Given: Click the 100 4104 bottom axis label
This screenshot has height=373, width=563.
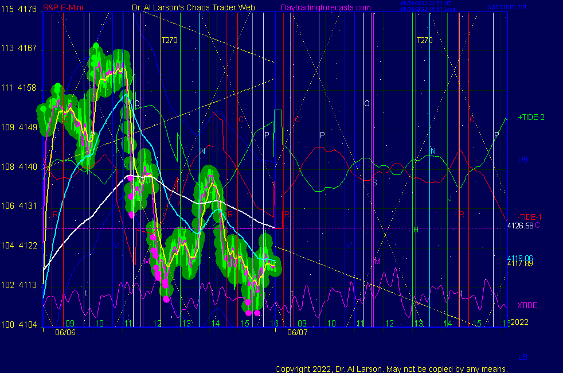Looking at the screenshot, I should (x=19, y=325).
